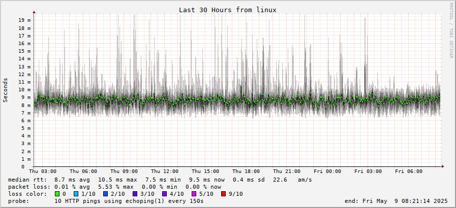Click the "8.7 ms avg" median rtt value
This screenshot has height=208, width=456.
[72, 180]
